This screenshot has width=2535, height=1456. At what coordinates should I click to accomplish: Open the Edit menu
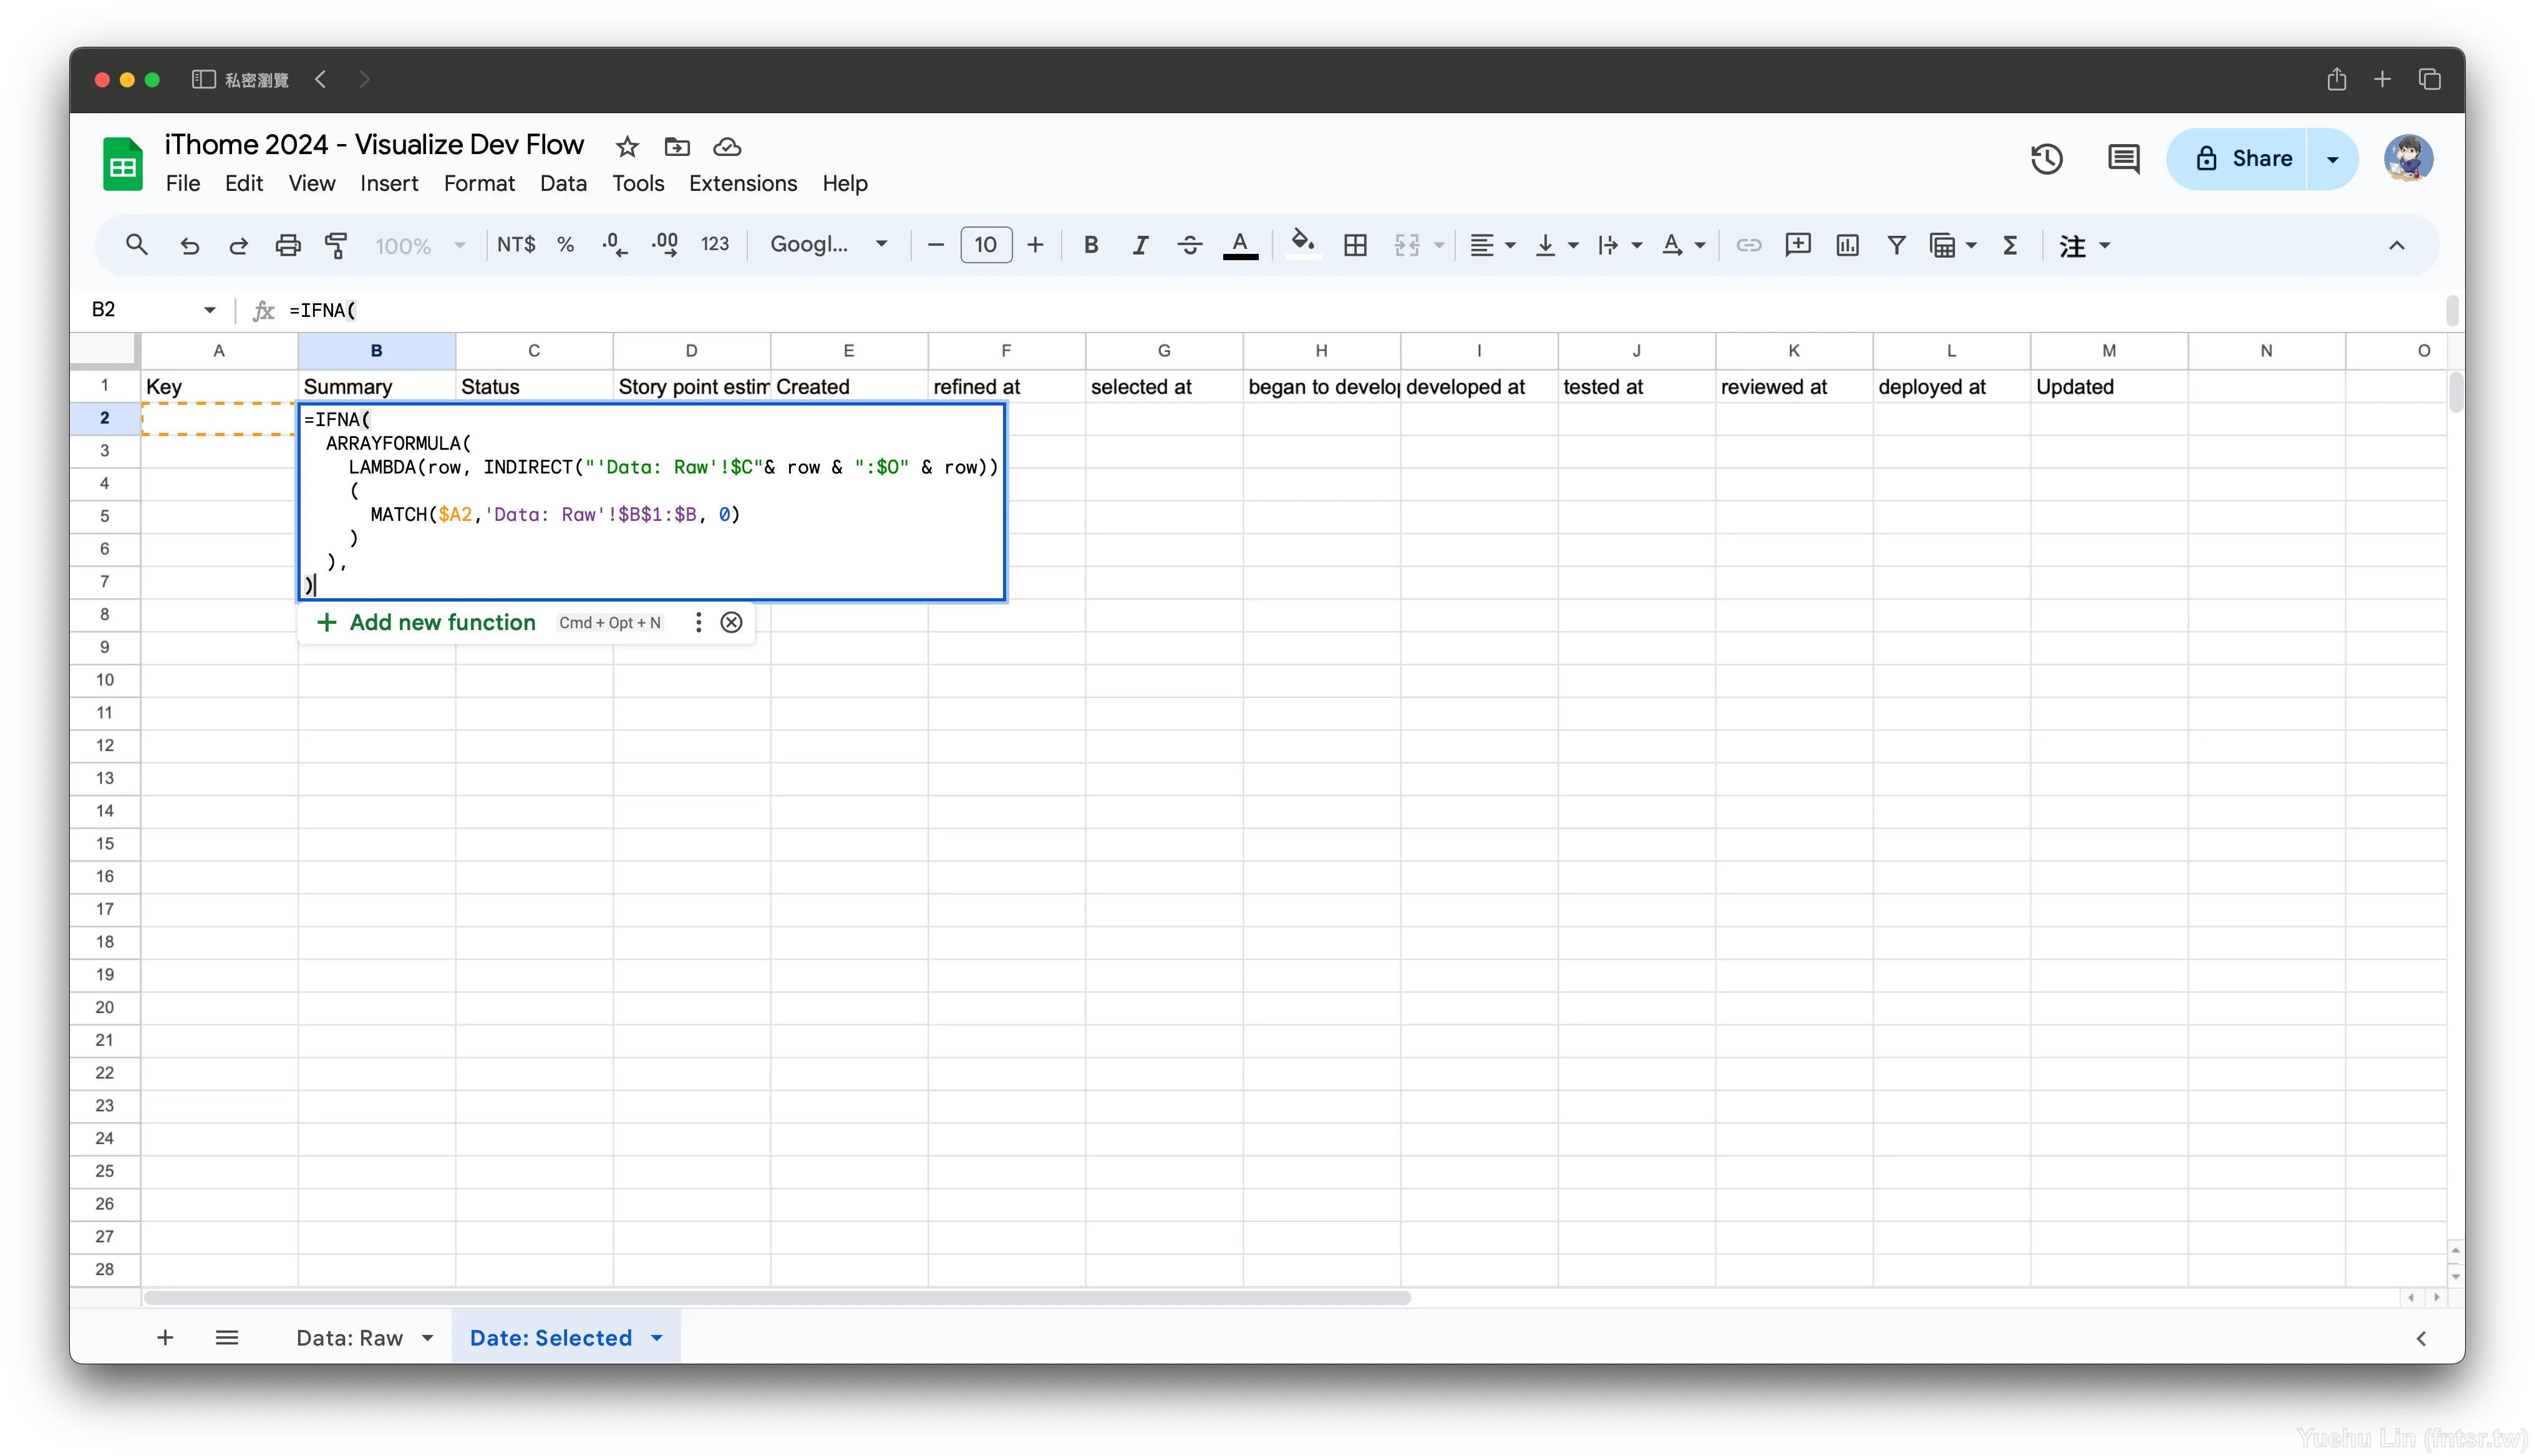[x=244, y=183]
